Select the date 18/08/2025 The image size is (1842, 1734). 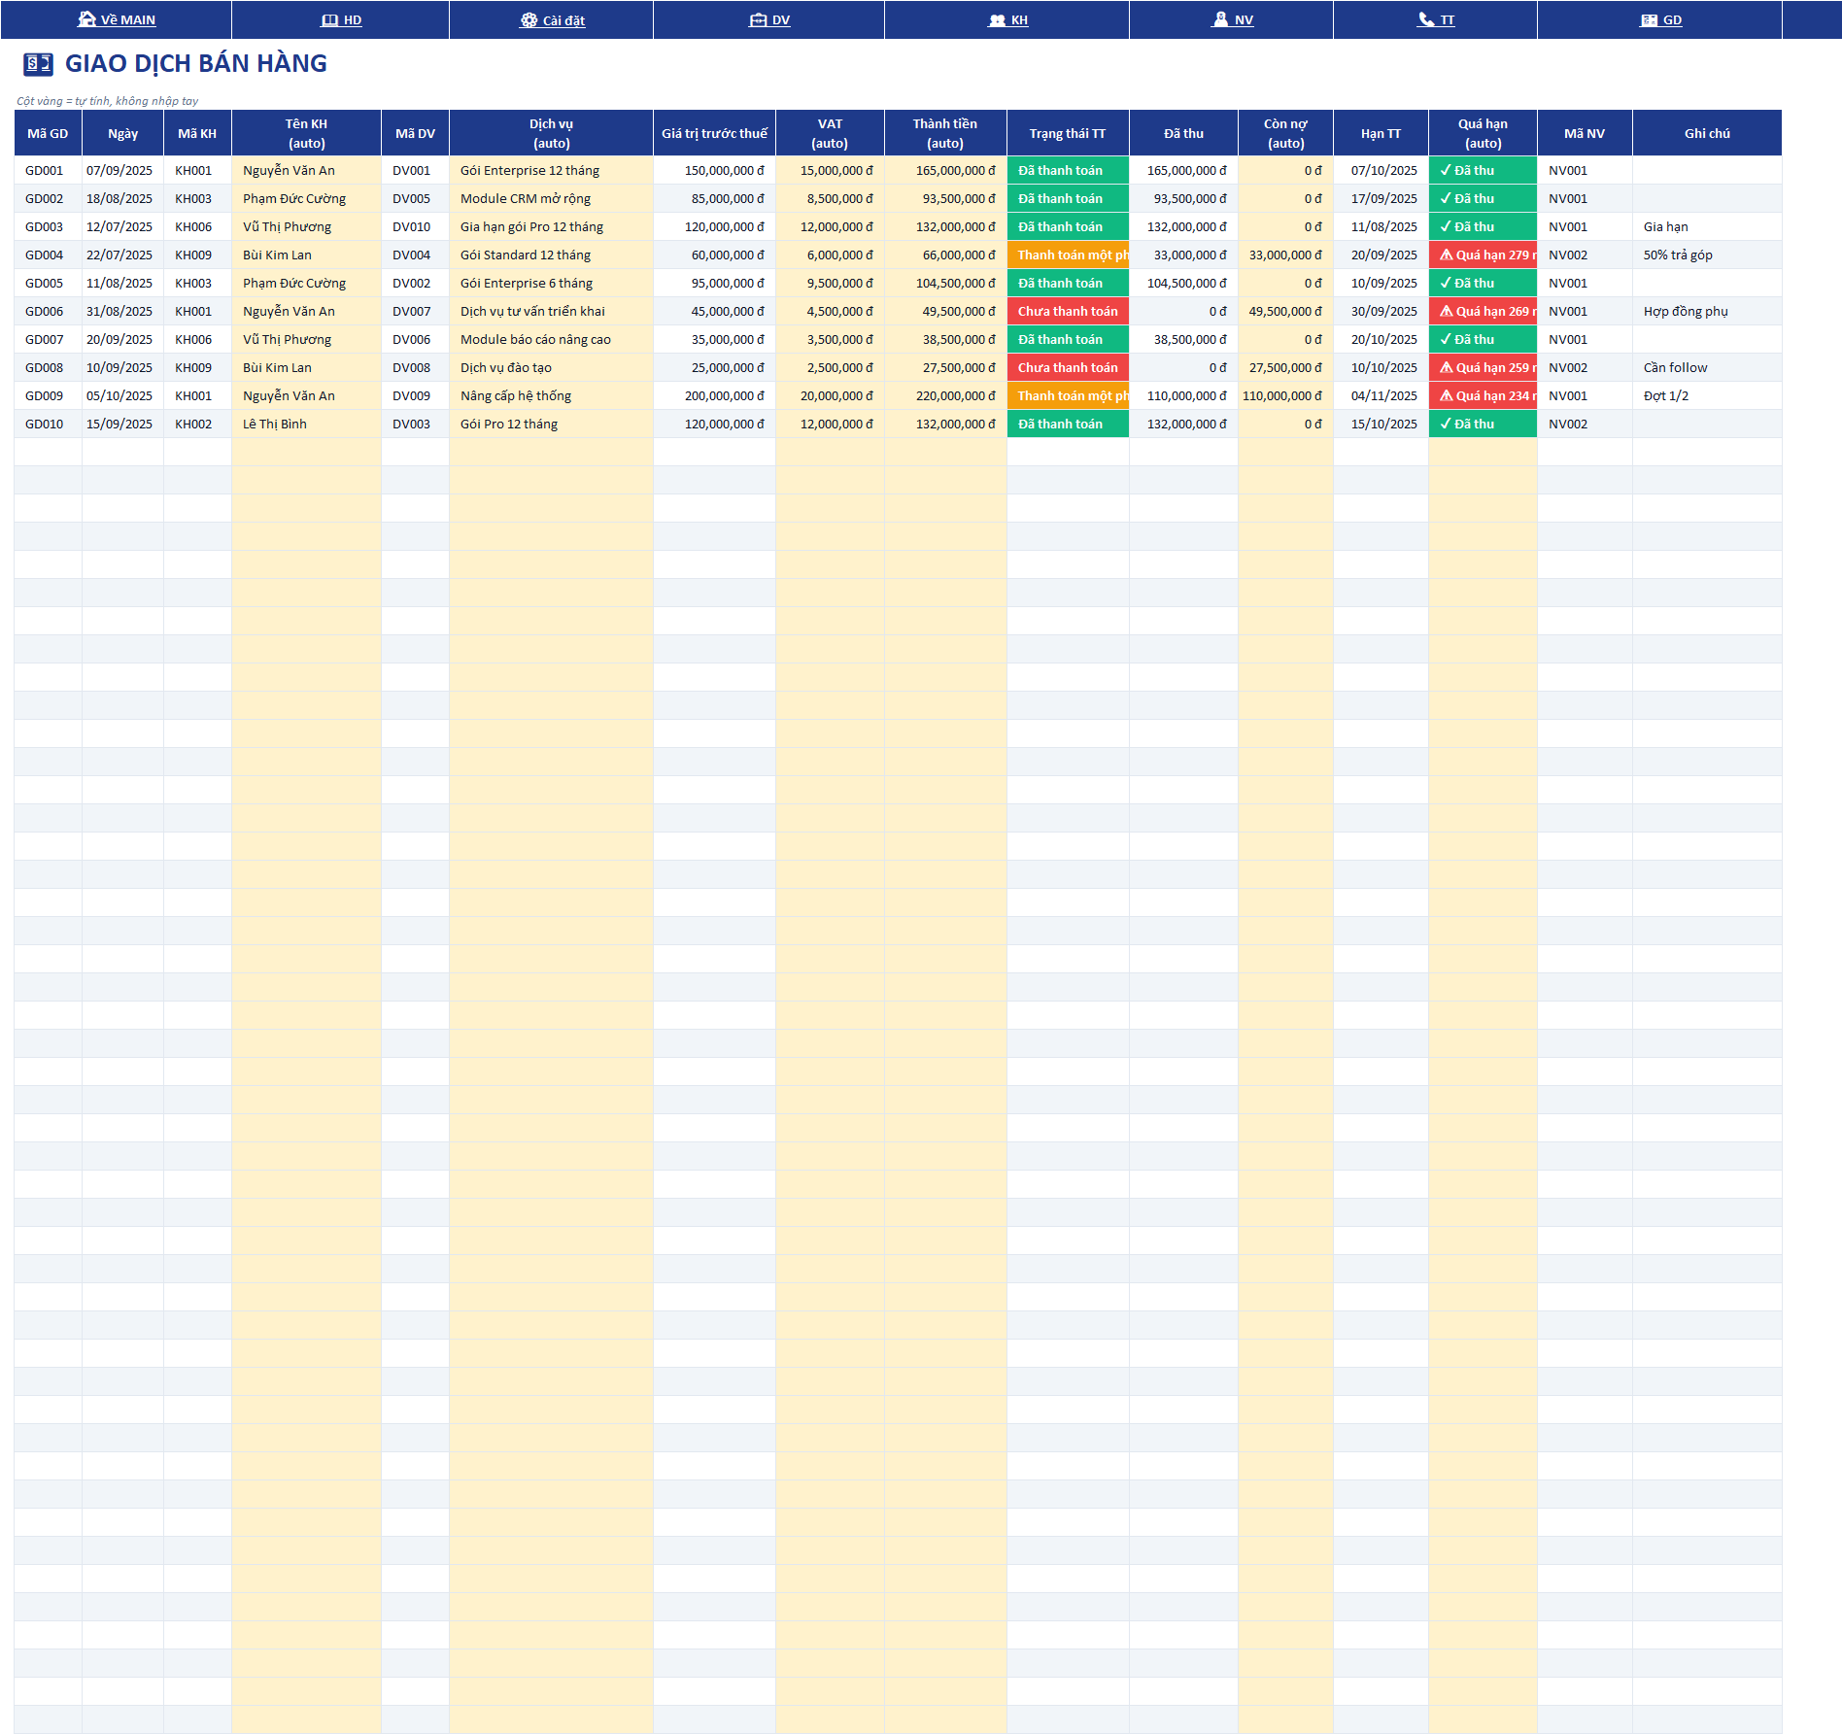(123, 198)
